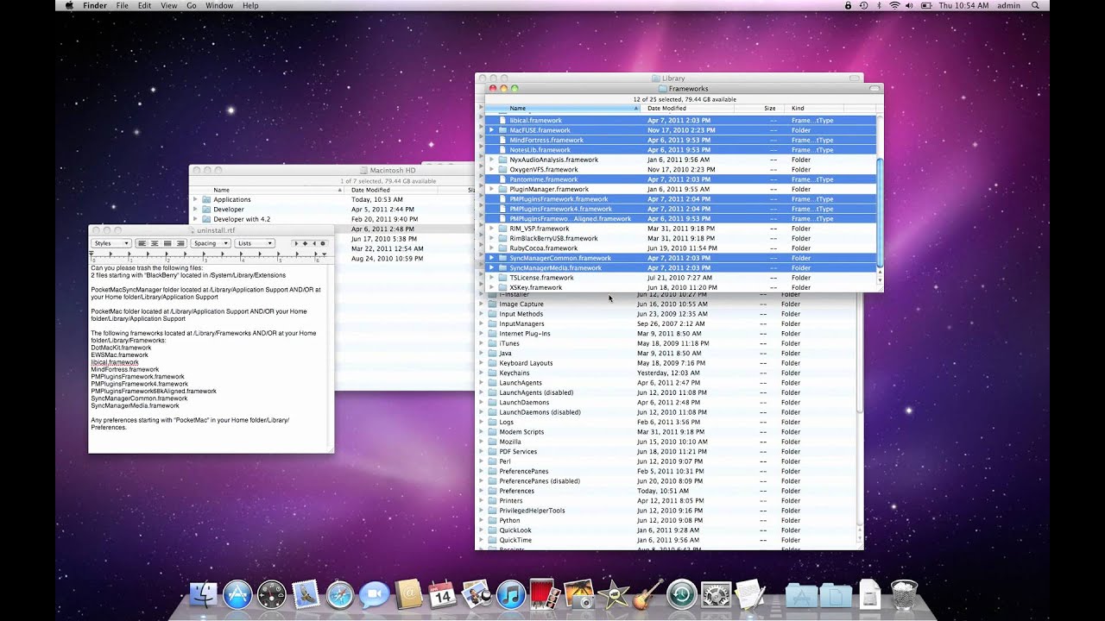Open Mail stamp icon in Dock
This screenshot has height=621, width=1105.
tap(306, 593)
